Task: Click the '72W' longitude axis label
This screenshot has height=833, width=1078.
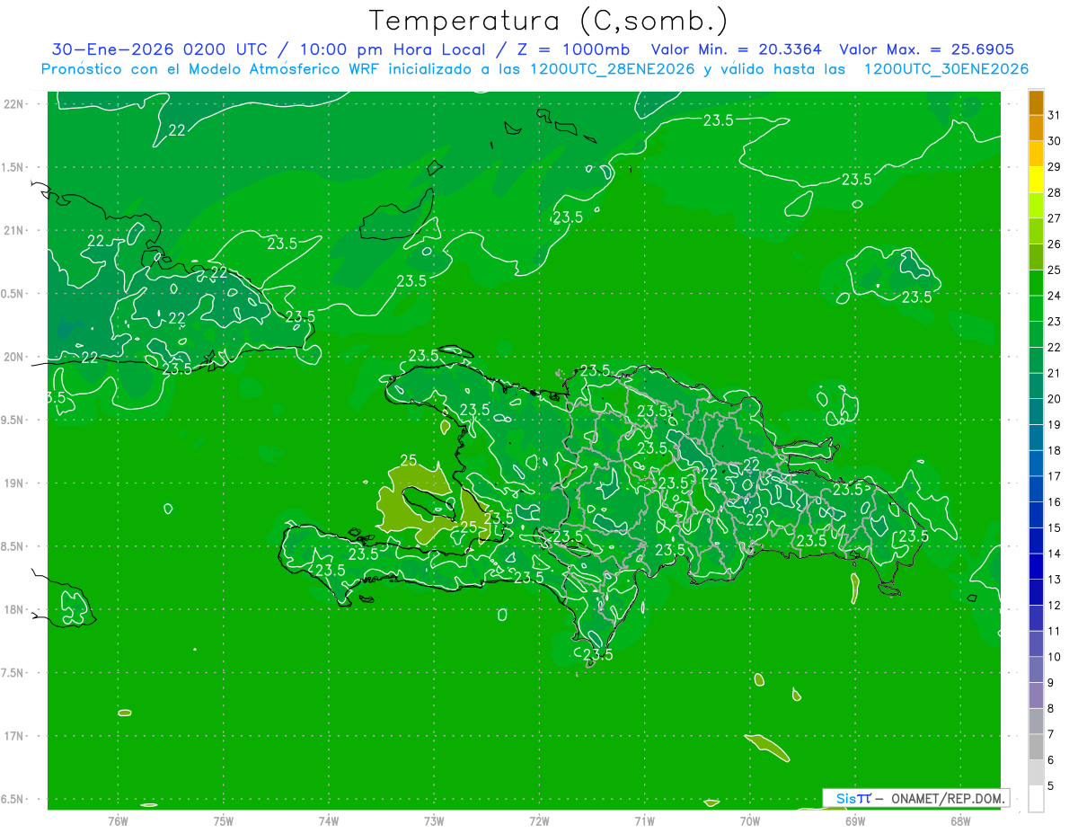Action: pos(539,821)
